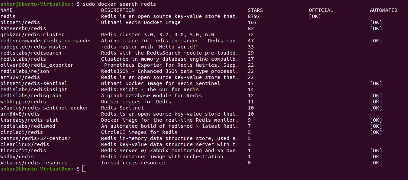
Task: Click the STARS column header
Action: coord(255,10)
